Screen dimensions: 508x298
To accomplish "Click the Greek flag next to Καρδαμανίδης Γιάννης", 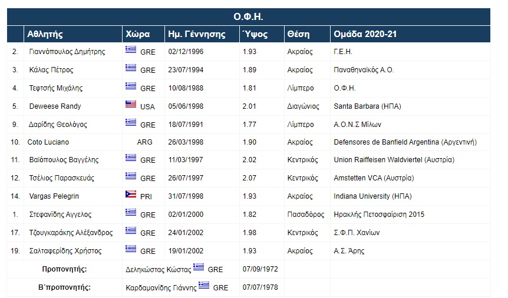I will pos(204,286).
